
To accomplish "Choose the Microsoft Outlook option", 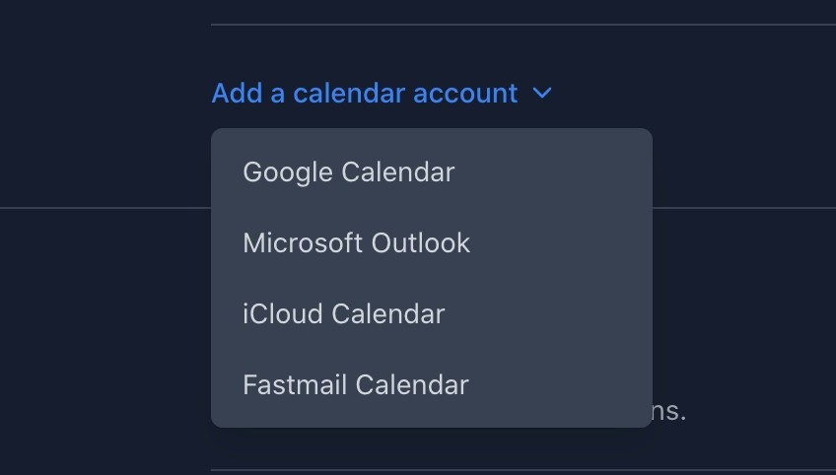I will [x=356, y=242].
